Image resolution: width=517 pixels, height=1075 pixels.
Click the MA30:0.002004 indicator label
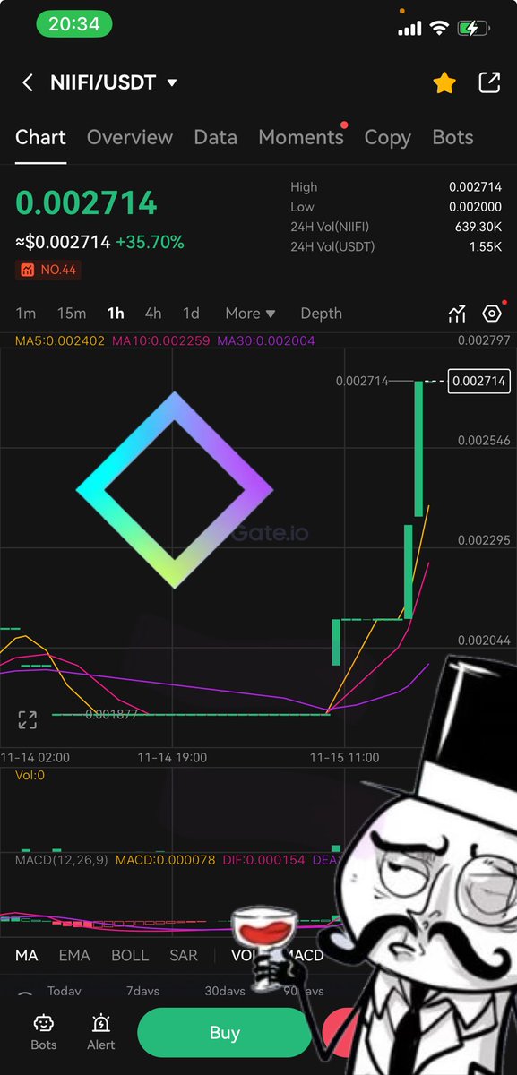coord(266,340)
